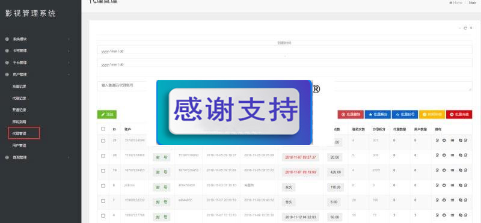Click the gear icon beside 平台管理

[x=7, y=63]
